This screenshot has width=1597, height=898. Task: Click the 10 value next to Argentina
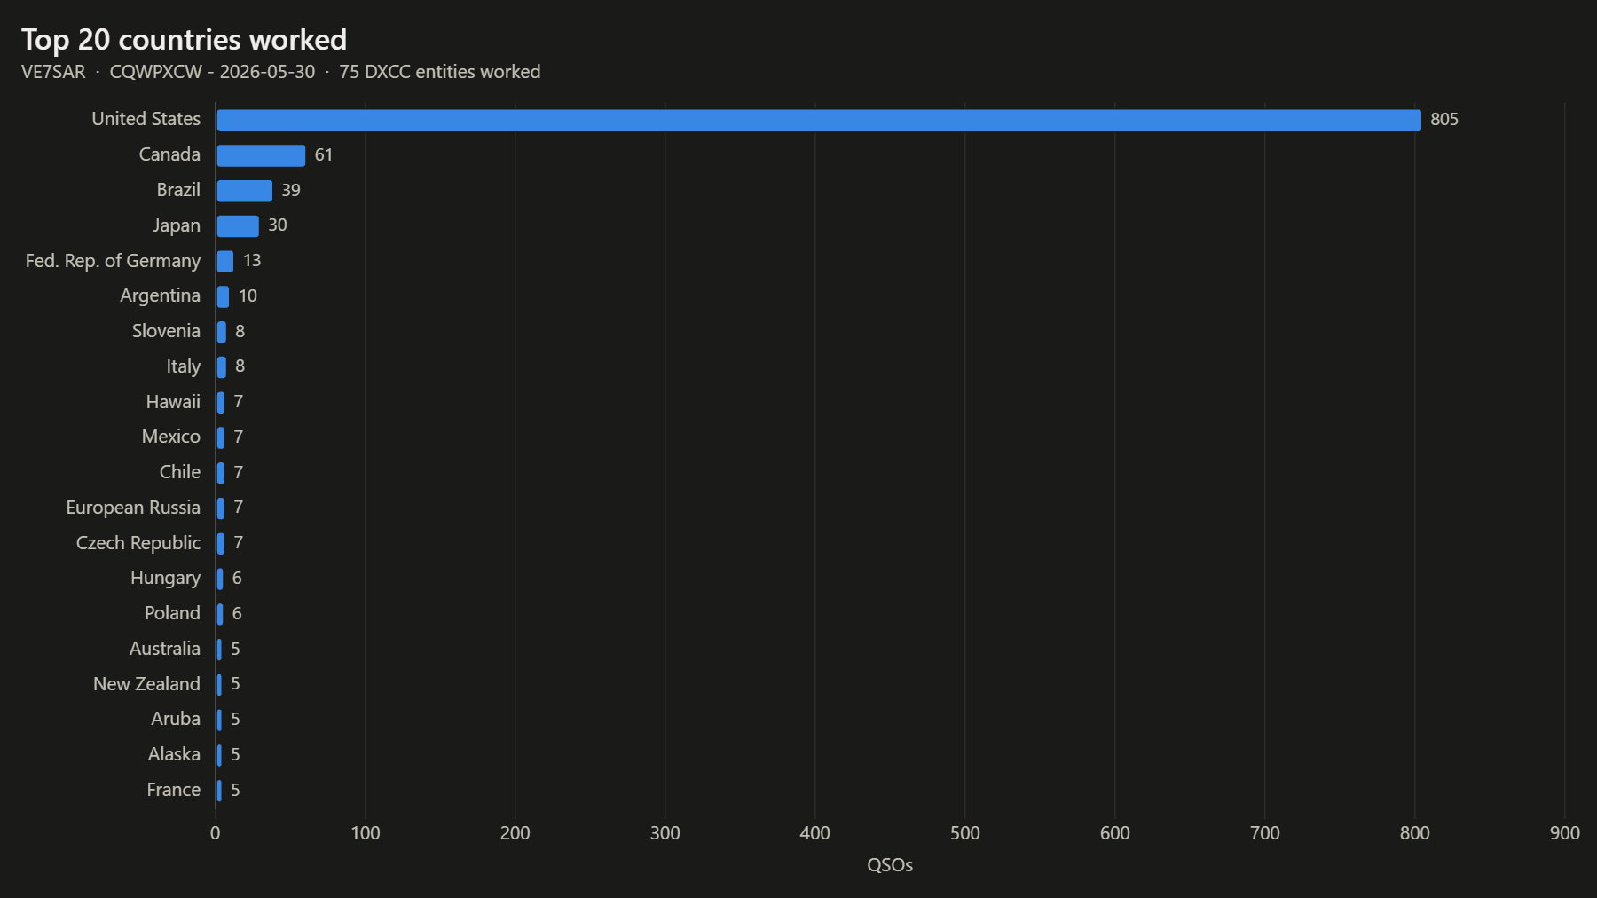[248, 296]
